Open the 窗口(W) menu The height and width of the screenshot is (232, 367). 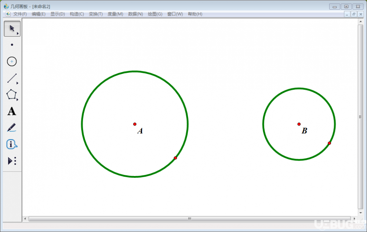(175, 14)
